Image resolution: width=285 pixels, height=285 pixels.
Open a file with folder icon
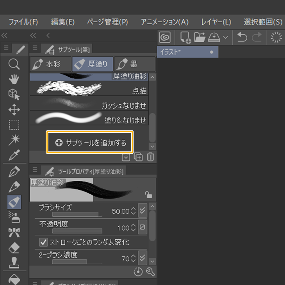pos(199,37)
